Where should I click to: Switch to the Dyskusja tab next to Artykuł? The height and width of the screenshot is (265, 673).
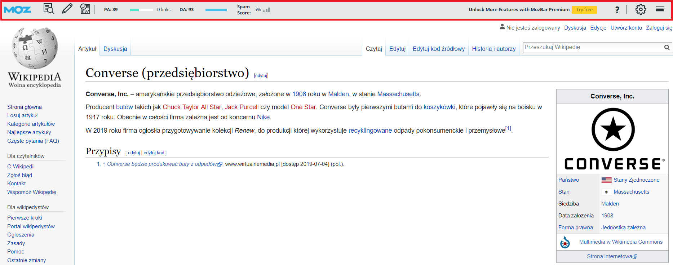[115, 49]
